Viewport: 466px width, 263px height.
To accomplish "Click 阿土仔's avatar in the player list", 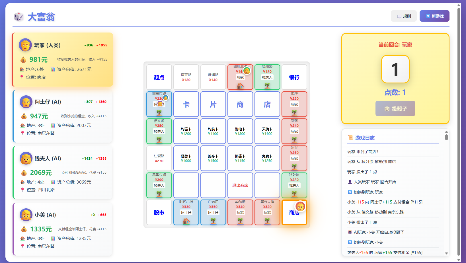I will point(26,102).
